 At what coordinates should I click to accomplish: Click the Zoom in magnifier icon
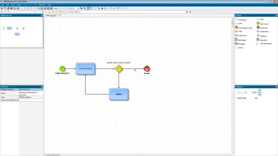[81, 8]
